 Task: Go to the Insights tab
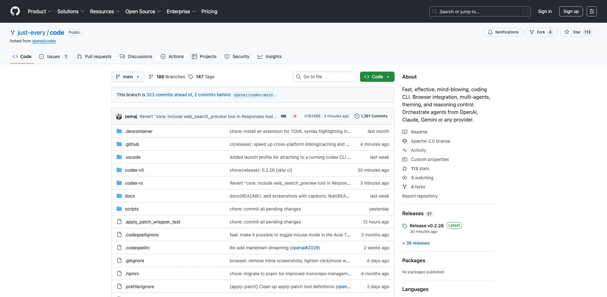[x=269, y=56]
